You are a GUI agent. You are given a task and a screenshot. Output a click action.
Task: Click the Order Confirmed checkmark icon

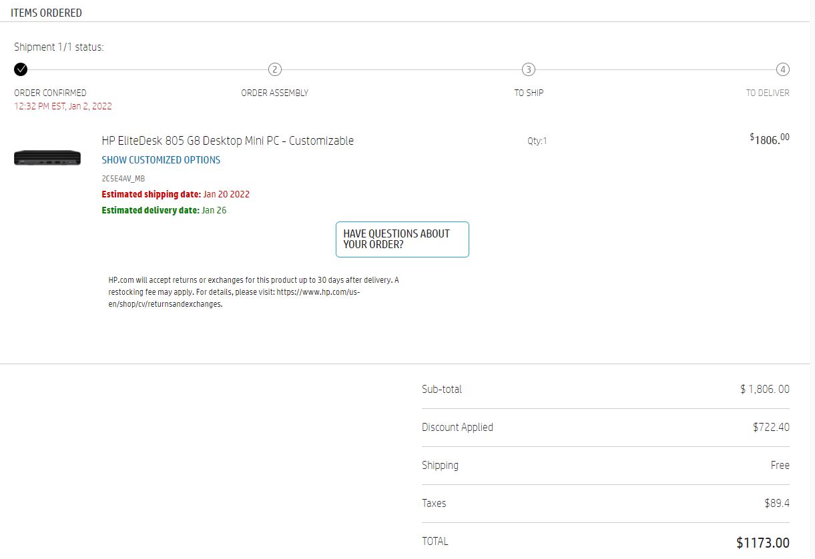pyautogui.click(x=21, y=69)
